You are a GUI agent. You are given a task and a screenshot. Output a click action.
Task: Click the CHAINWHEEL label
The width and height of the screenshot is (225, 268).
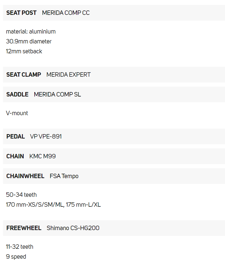click(25, 176)
